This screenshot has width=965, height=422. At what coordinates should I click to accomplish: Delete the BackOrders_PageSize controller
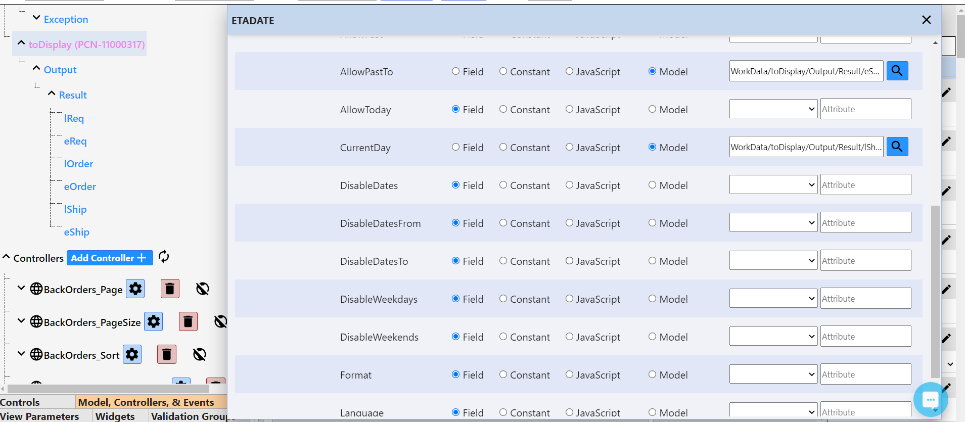click(188, 321)
